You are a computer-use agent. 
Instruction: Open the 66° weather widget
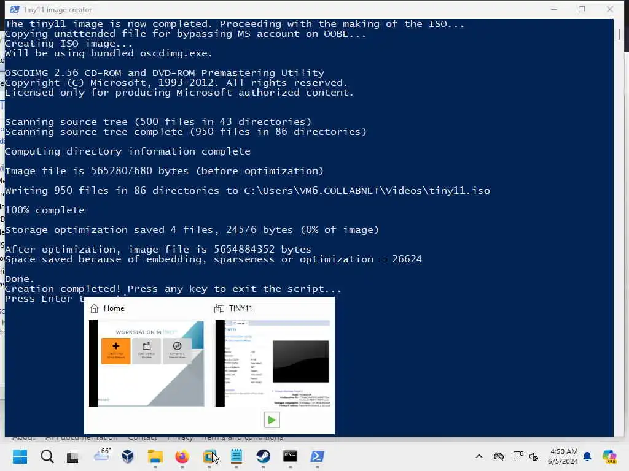coord(102,456)
